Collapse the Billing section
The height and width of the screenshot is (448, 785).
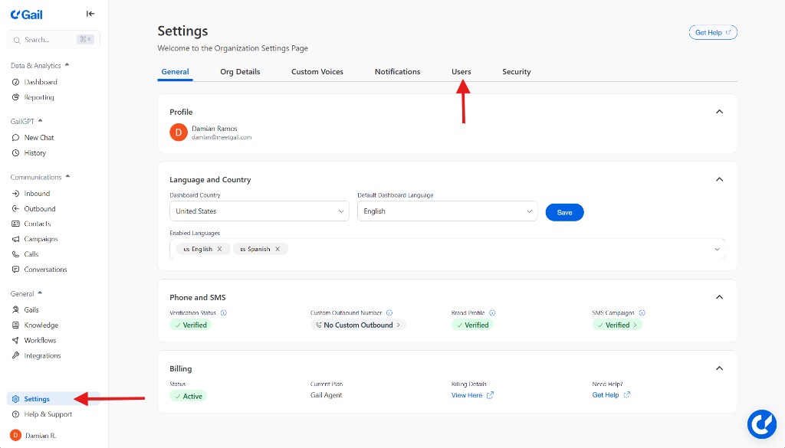pyautogui.click(x=719, y=368)
